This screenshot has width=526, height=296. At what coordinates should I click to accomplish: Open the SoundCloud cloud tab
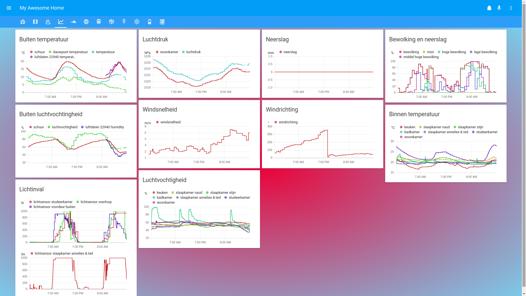(73, 22)
